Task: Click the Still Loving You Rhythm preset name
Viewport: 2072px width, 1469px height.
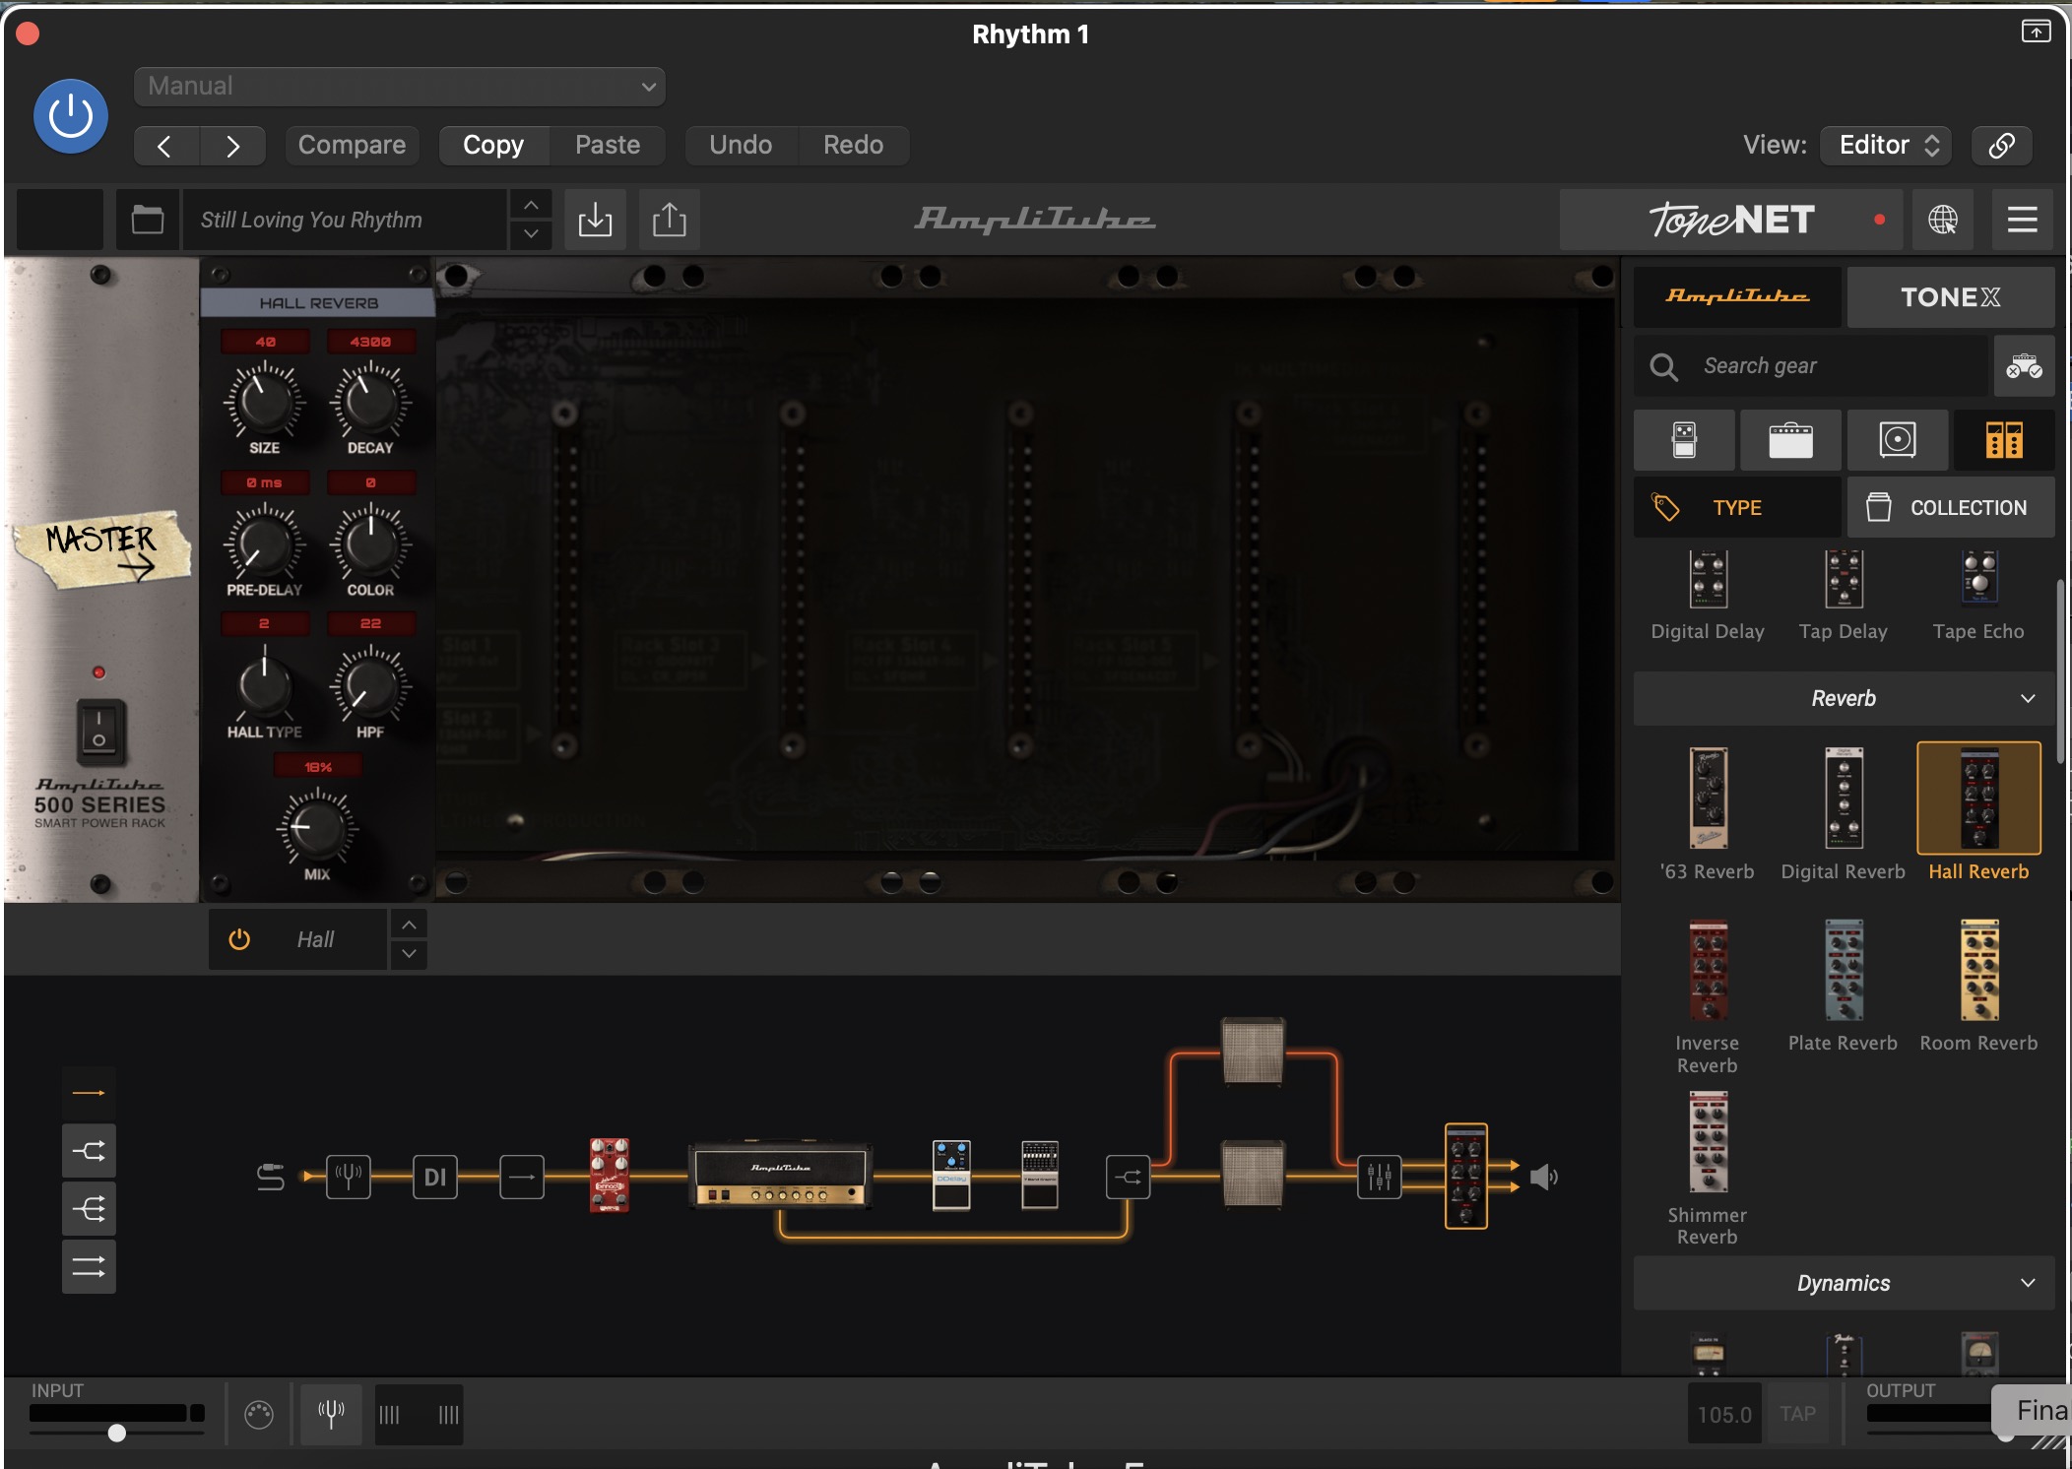Action: click(x=345, y=219)
